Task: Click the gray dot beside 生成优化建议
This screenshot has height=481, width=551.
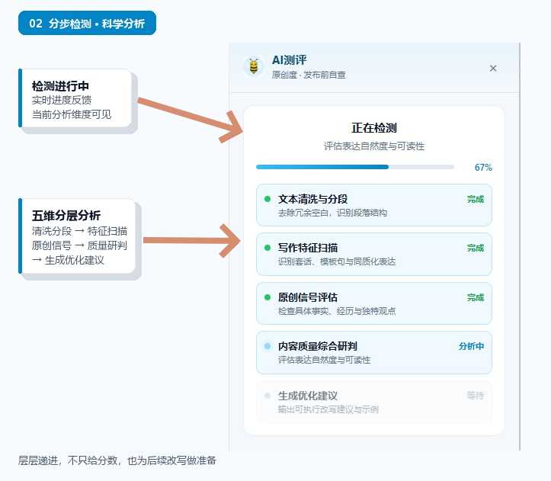Action: (267, 396)
